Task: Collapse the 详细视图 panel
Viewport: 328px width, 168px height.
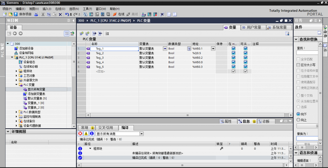Action: [8, 132]
